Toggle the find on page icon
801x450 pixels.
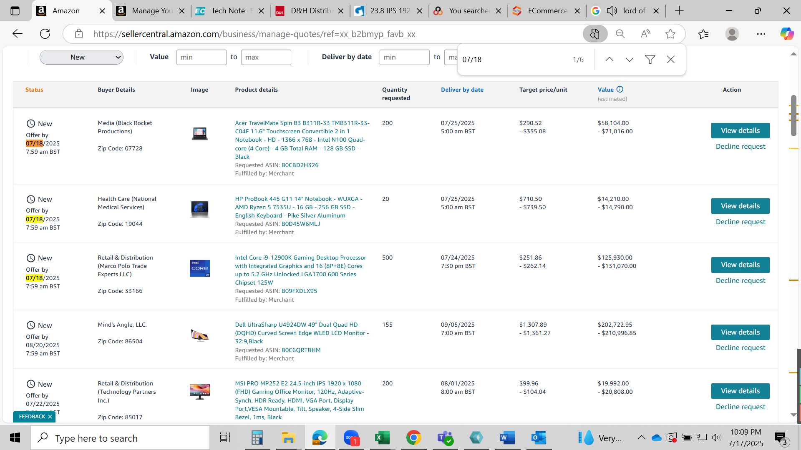pos(595,34)
